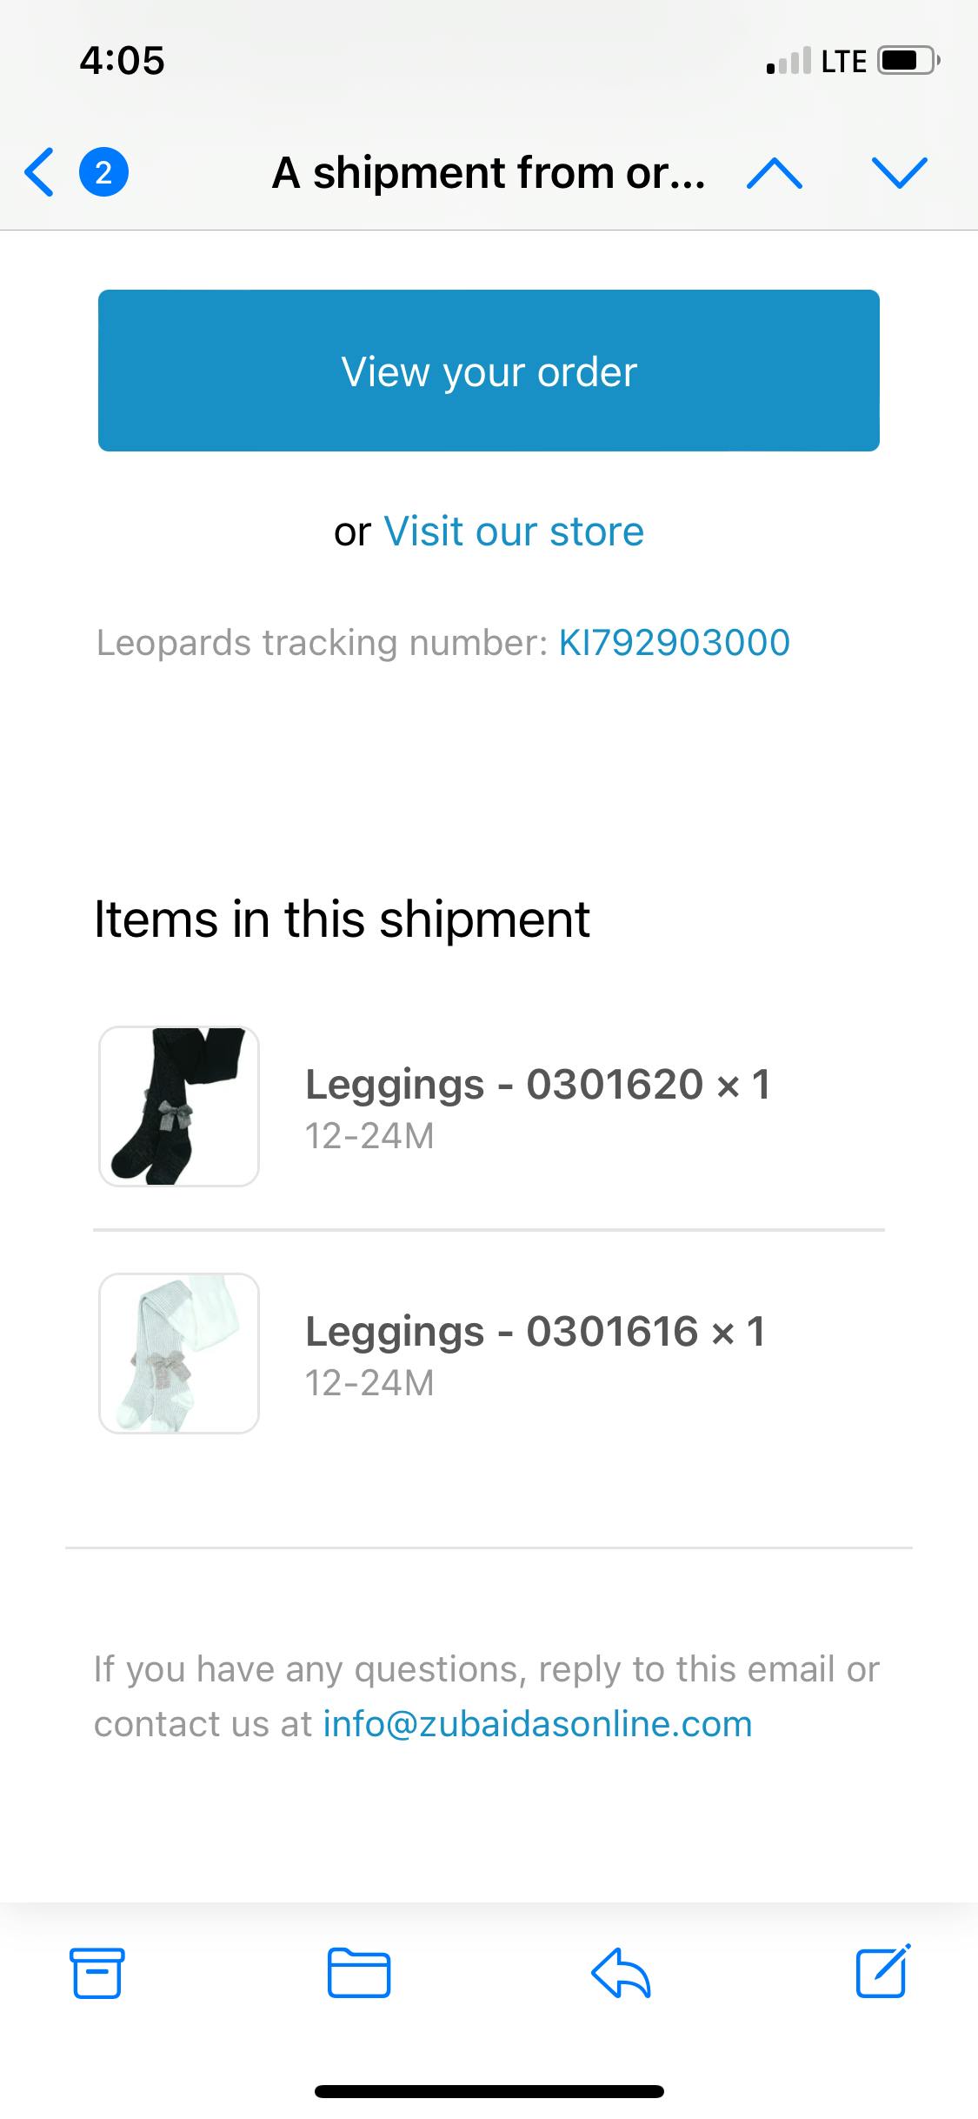Tap the email subject title in header
This screenshot has height=2119, width=978.
point(489,173)
